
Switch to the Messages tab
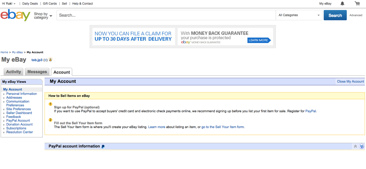pos(37,72)
